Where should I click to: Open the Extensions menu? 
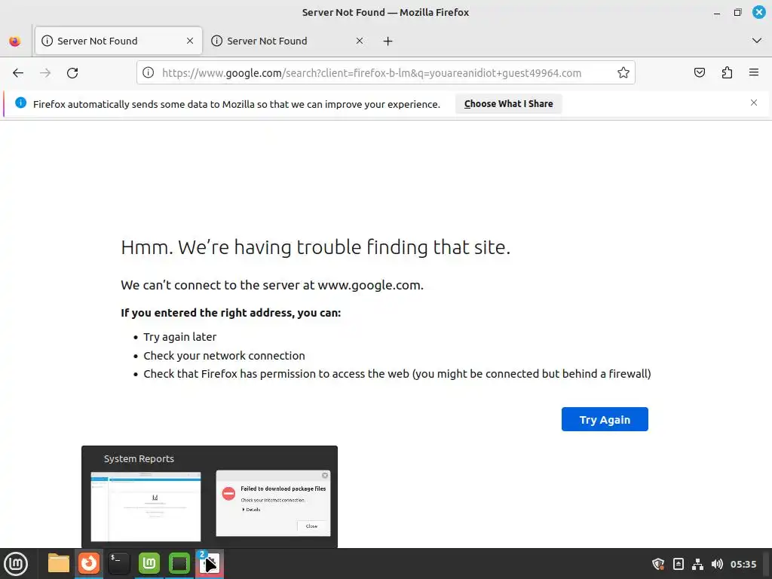[727, 73]
